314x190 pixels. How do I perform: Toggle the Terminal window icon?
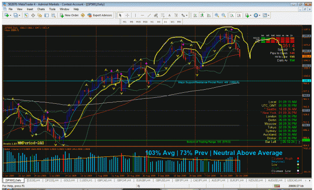(46, 15)
